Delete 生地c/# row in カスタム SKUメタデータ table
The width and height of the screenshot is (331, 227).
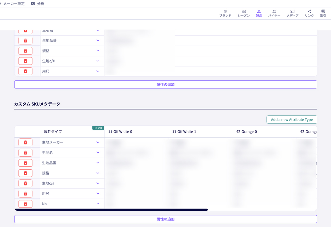click(x=25, y=183)
